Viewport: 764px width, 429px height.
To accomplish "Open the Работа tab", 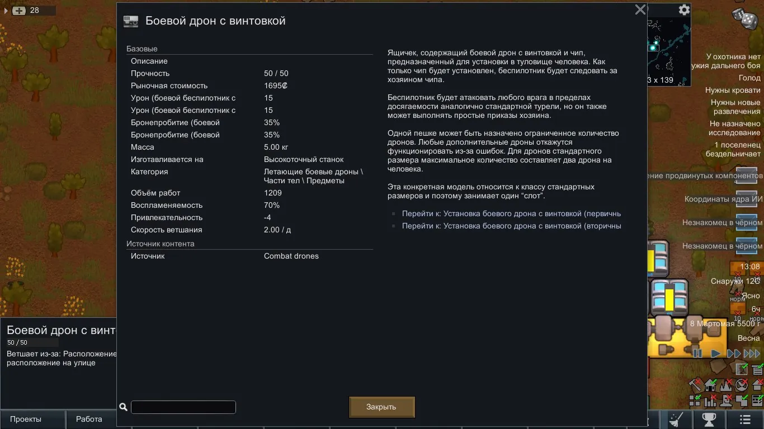I will pyautogui.click(x=89, y=419).
